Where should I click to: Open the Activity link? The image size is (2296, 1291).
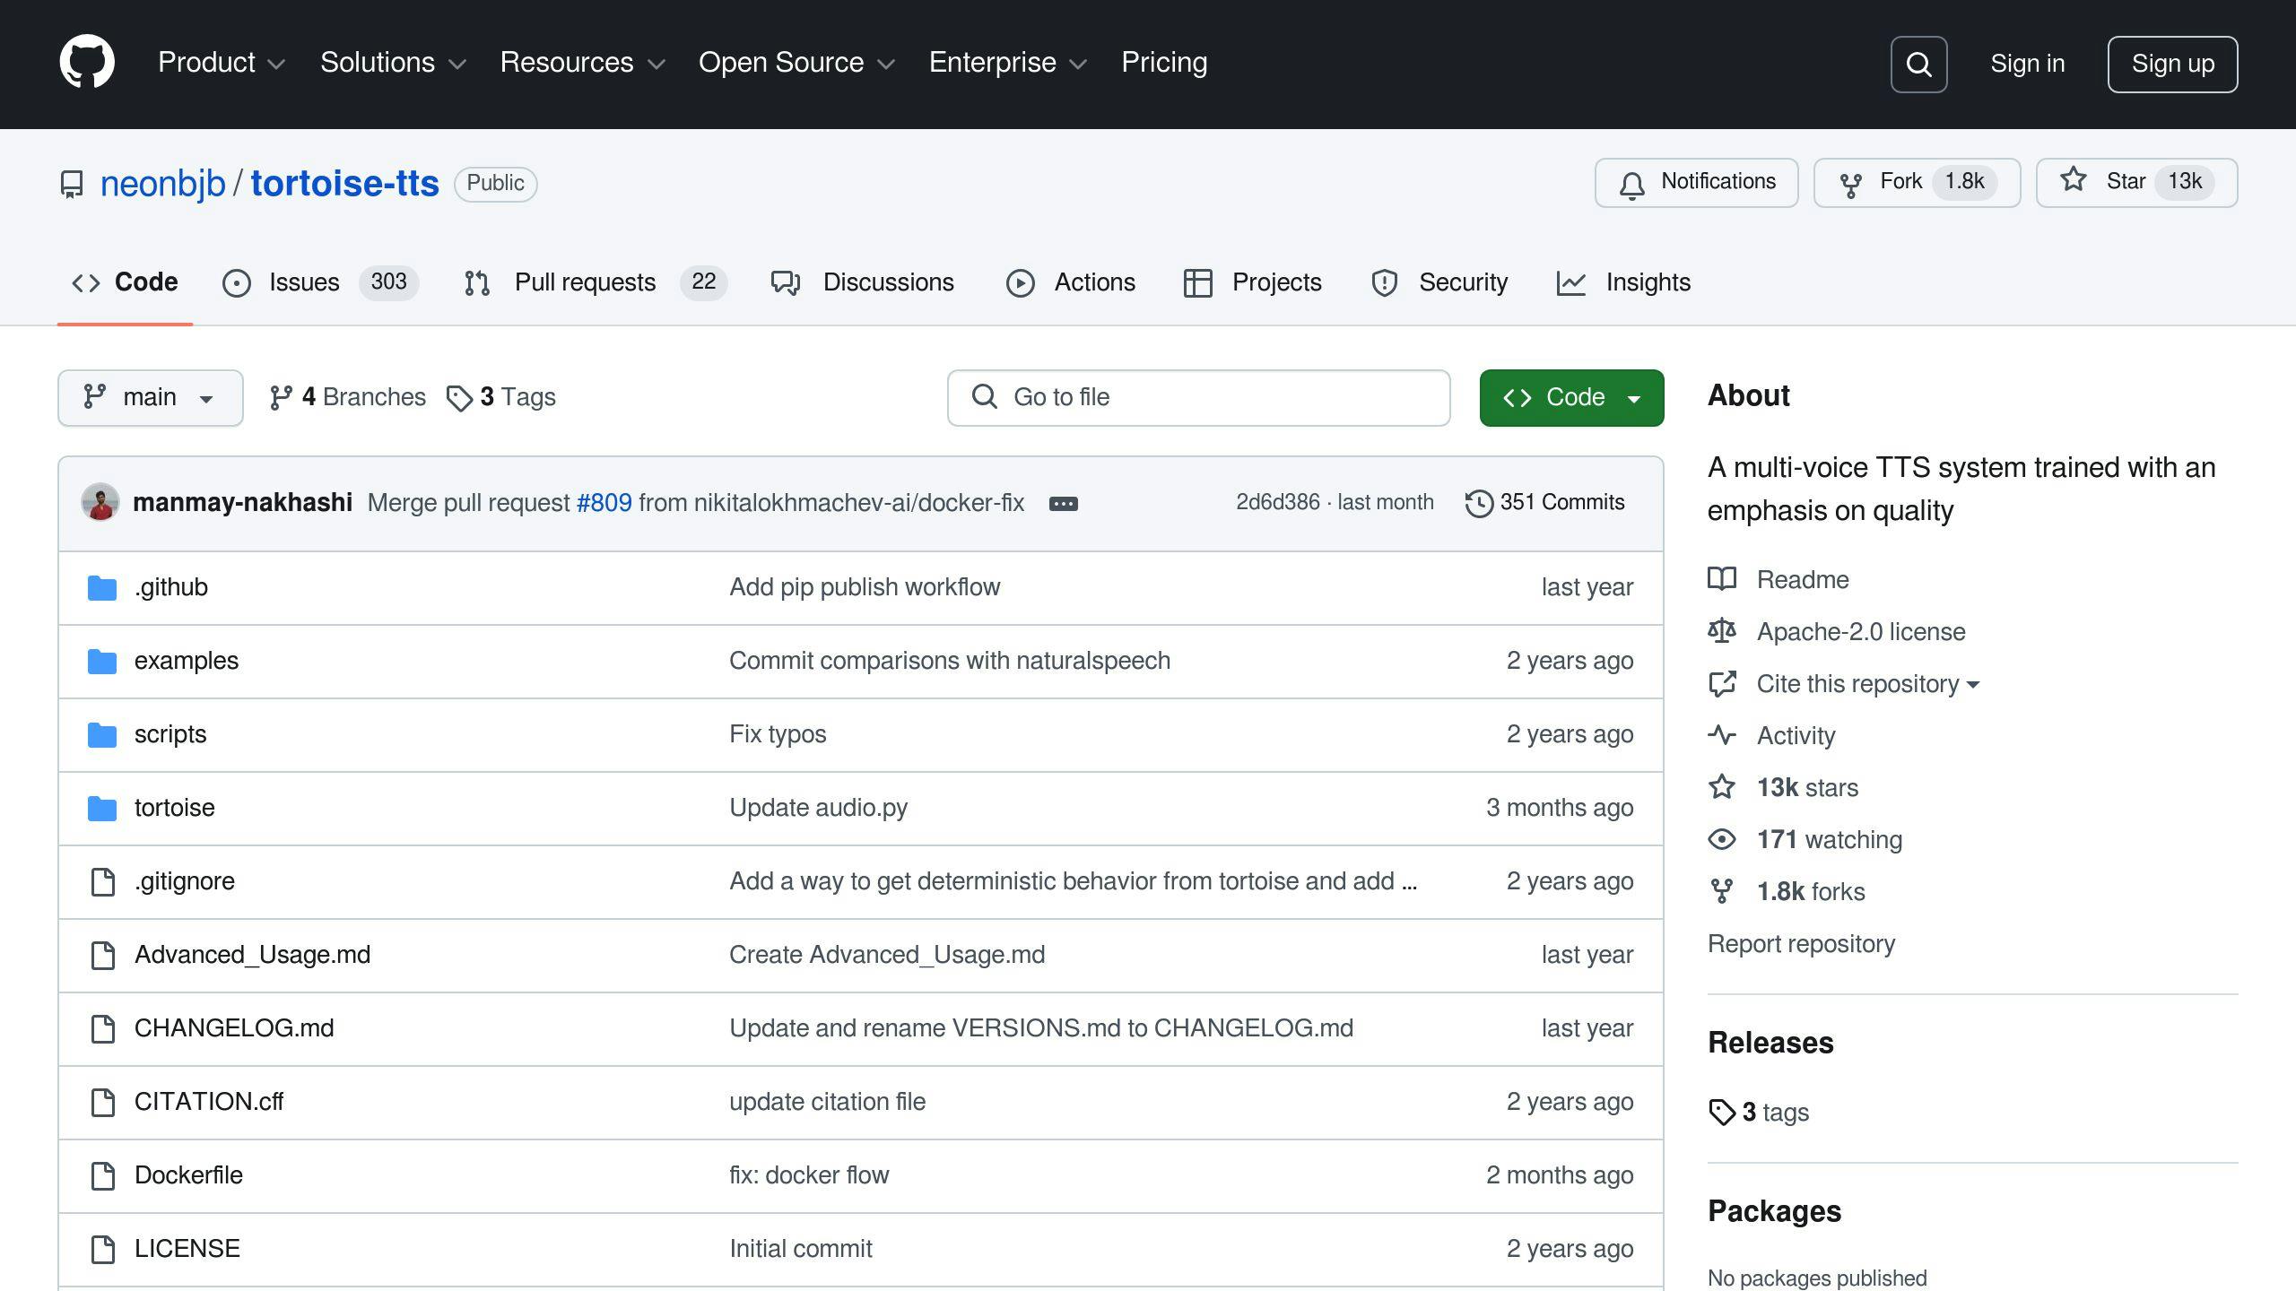coord(1771,736)
